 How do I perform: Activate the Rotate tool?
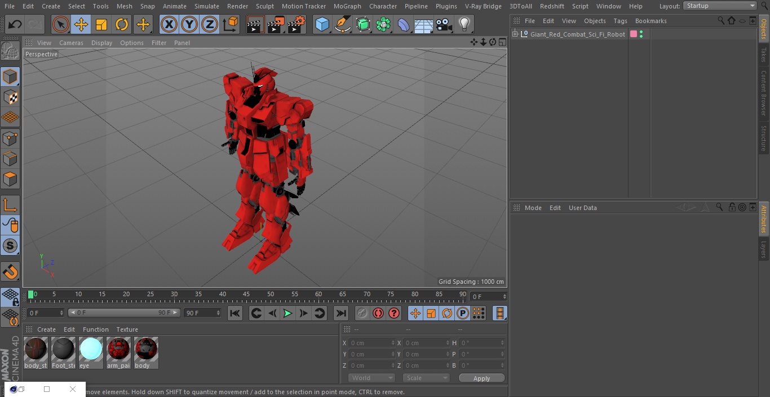tap(122, 24)
